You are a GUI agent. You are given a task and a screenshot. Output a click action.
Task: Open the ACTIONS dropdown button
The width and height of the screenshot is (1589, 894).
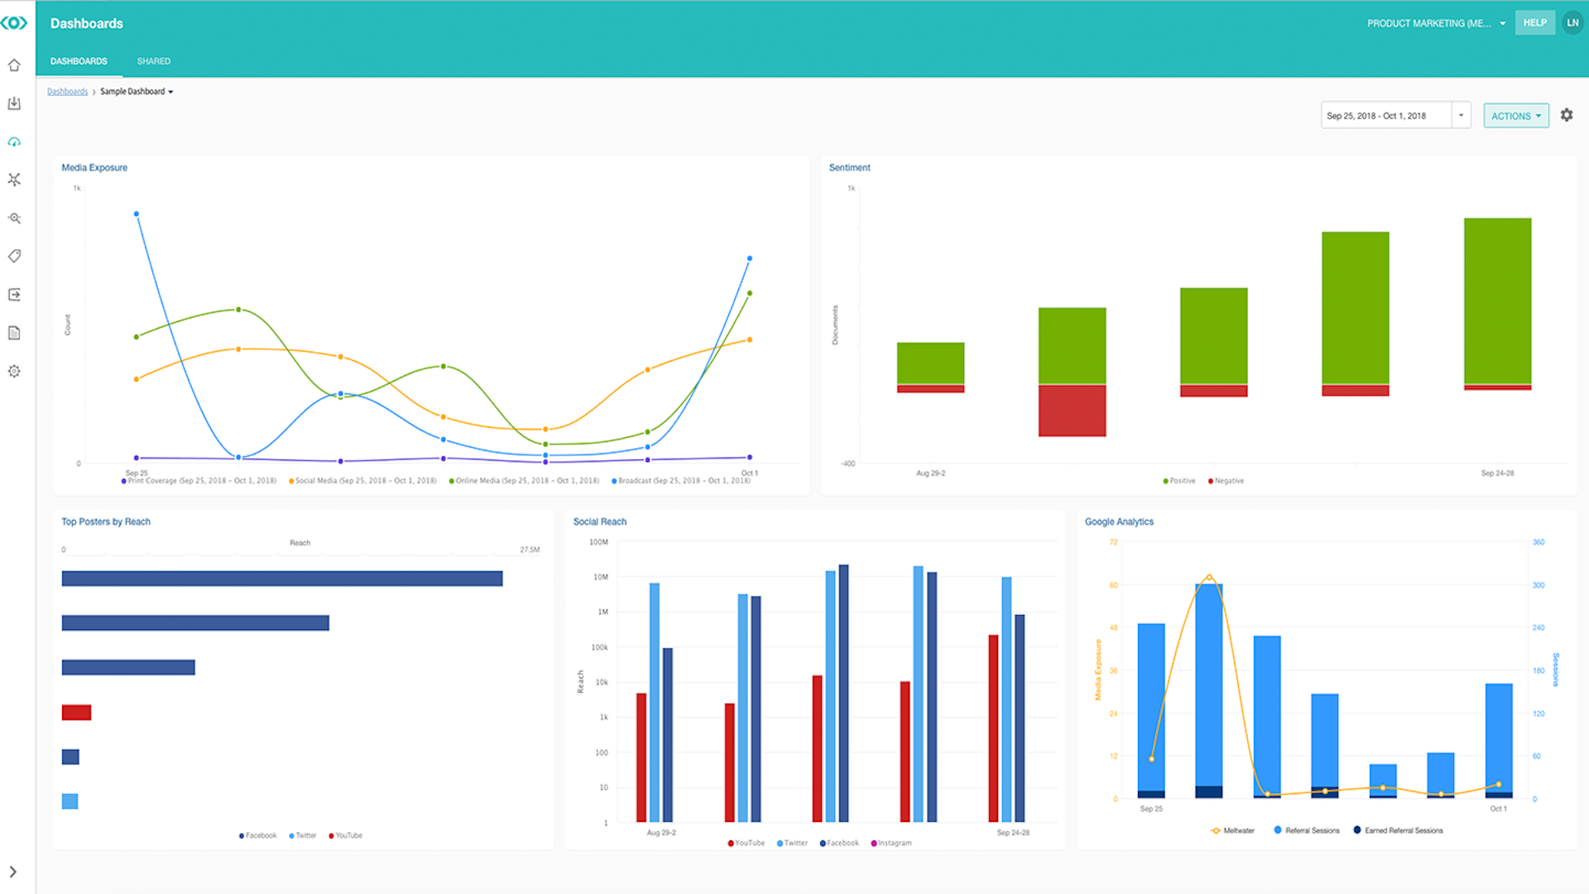(x=1515, y=114)
